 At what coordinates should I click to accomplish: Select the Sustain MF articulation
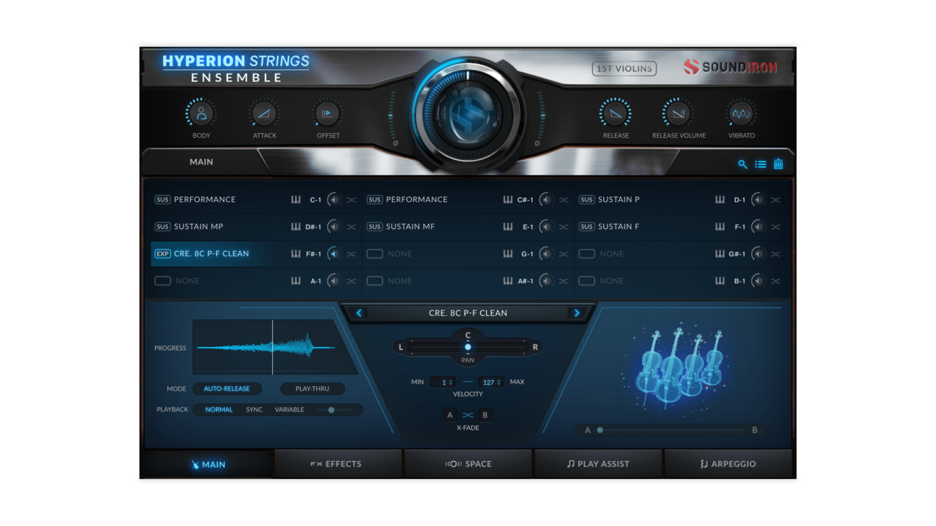(x=410, y=227)
